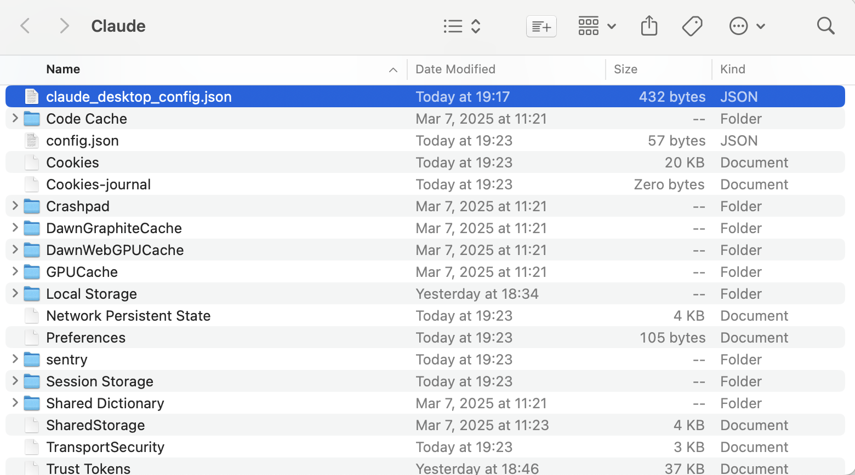Select the config.json file name
Viewport: 855px width, 475px height.
[82, 141]
